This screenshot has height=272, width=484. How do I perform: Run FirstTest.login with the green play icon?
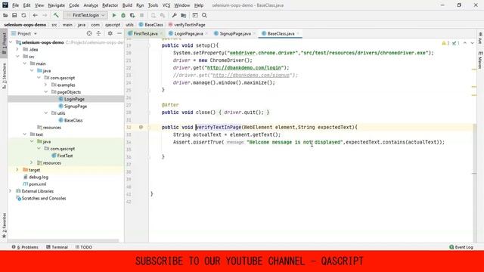114,15
